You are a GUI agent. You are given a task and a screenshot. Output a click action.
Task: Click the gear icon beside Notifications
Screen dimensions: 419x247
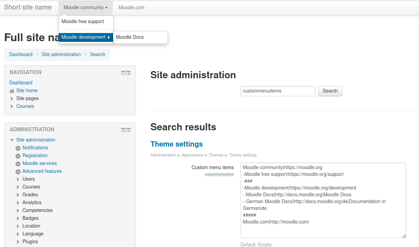click(x=18, y=148)
